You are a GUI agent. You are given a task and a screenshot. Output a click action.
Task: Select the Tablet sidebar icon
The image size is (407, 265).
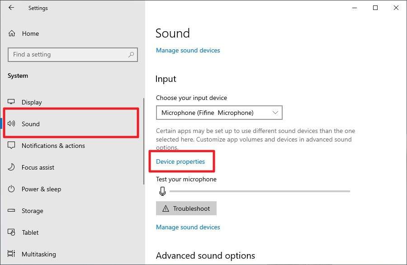(x=12, y=232)
